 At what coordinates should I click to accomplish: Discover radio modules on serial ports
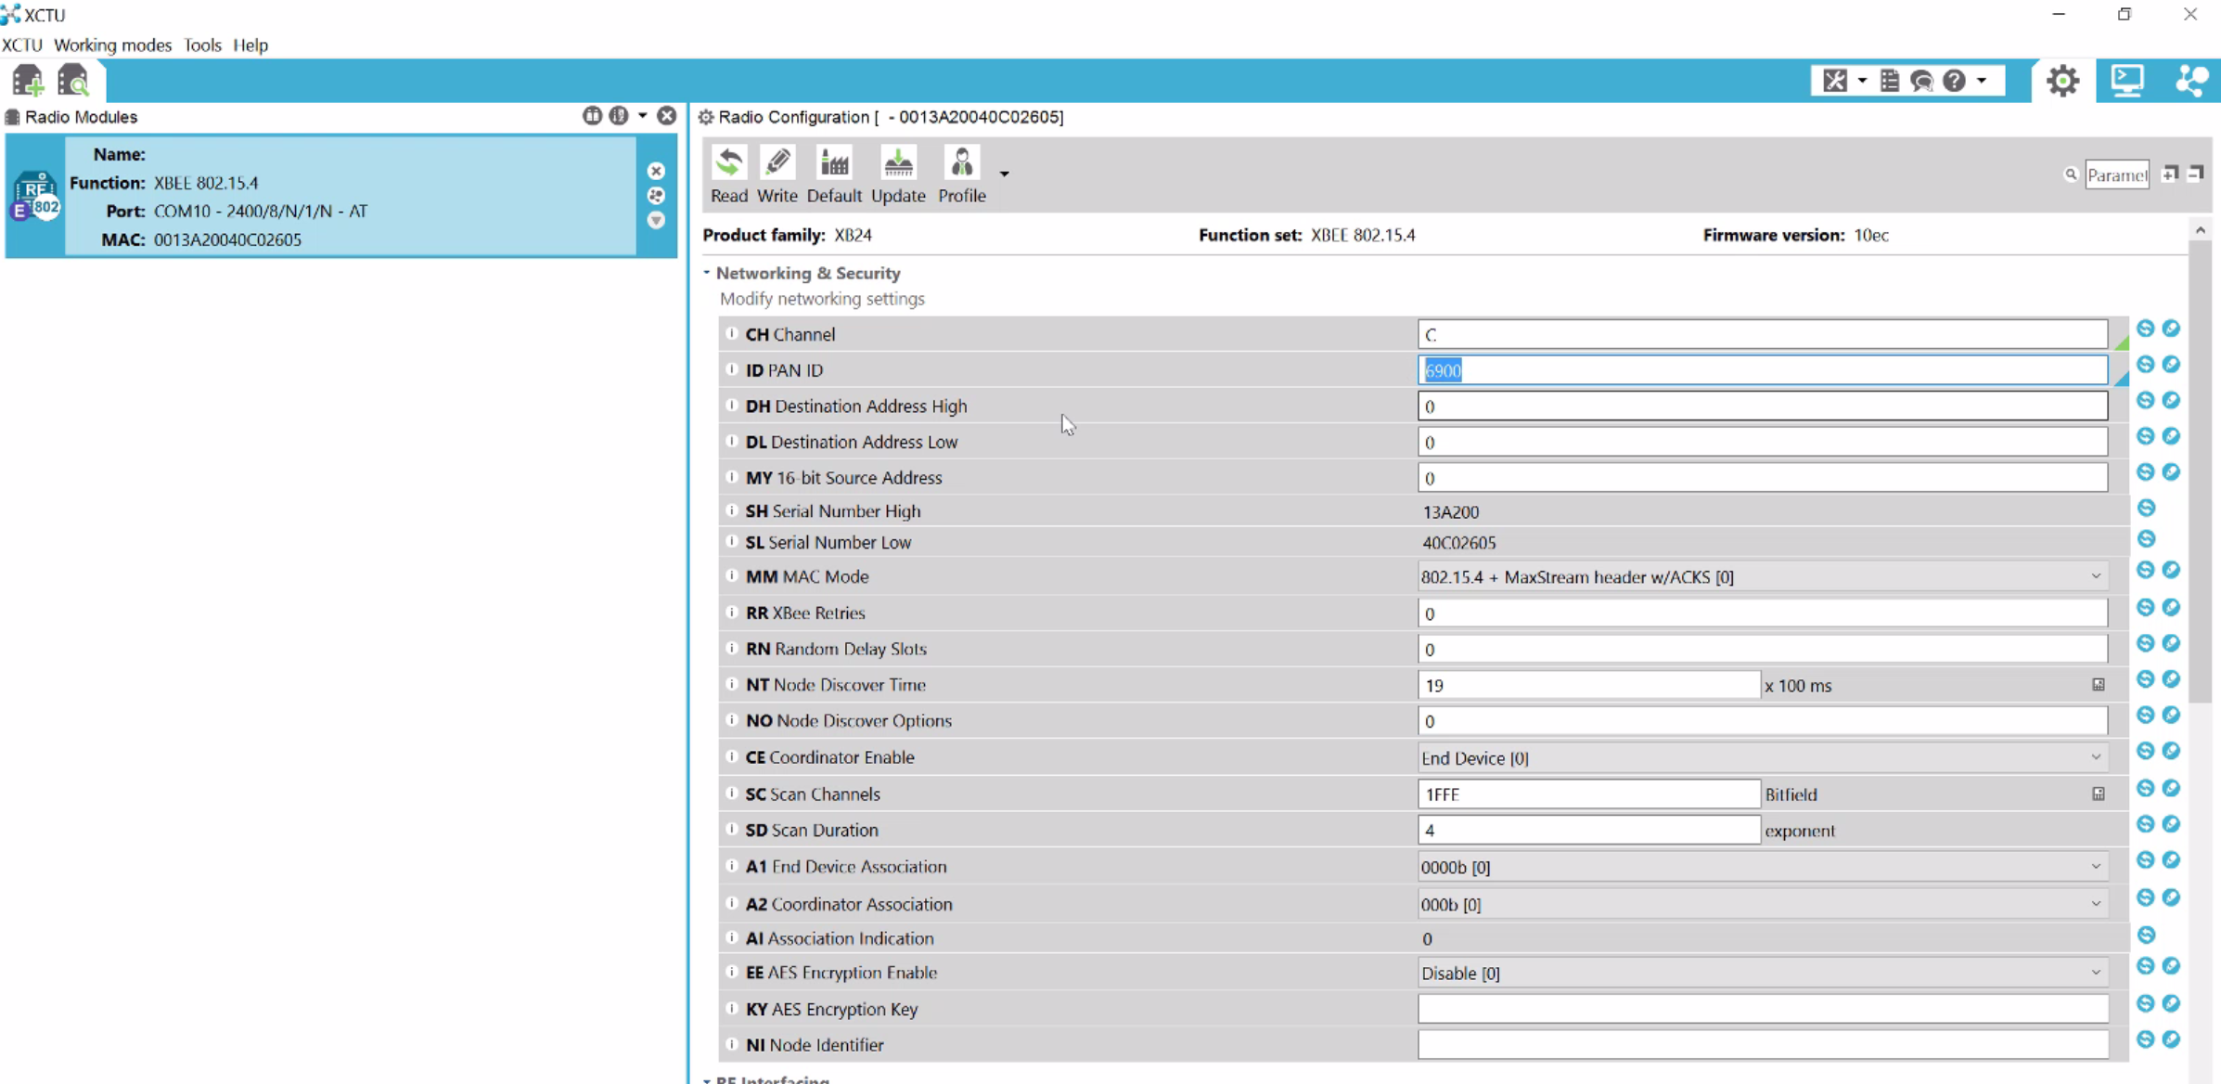tap(72, 80)
